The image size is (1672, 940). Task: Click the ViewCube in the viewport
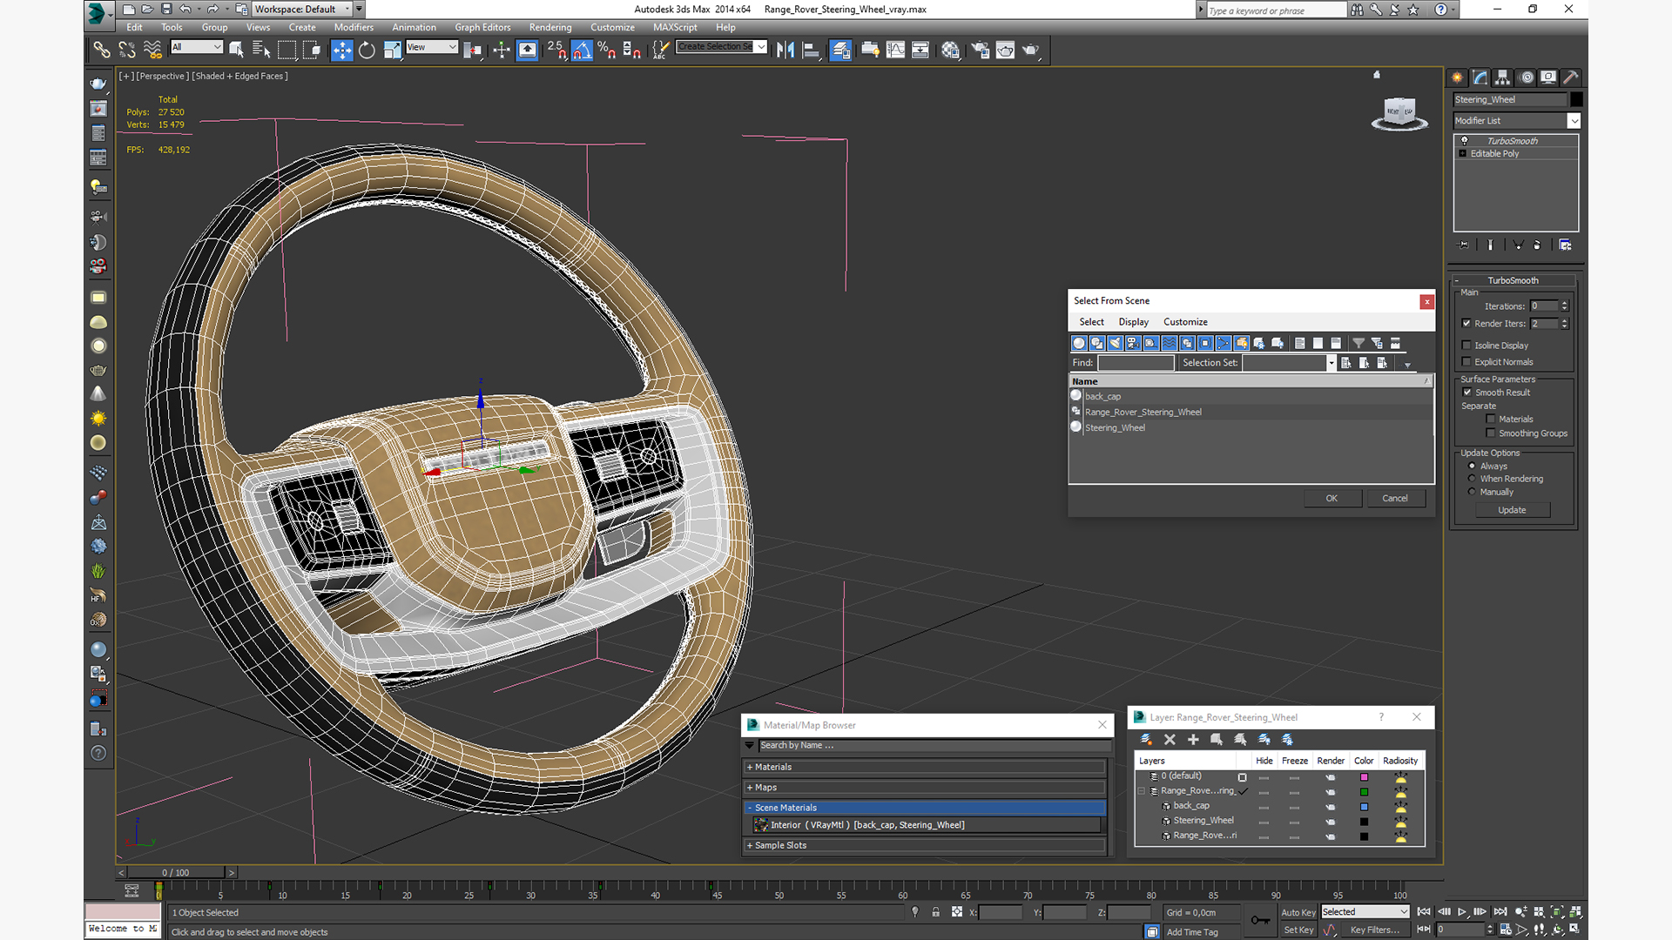pos(1399,113)
